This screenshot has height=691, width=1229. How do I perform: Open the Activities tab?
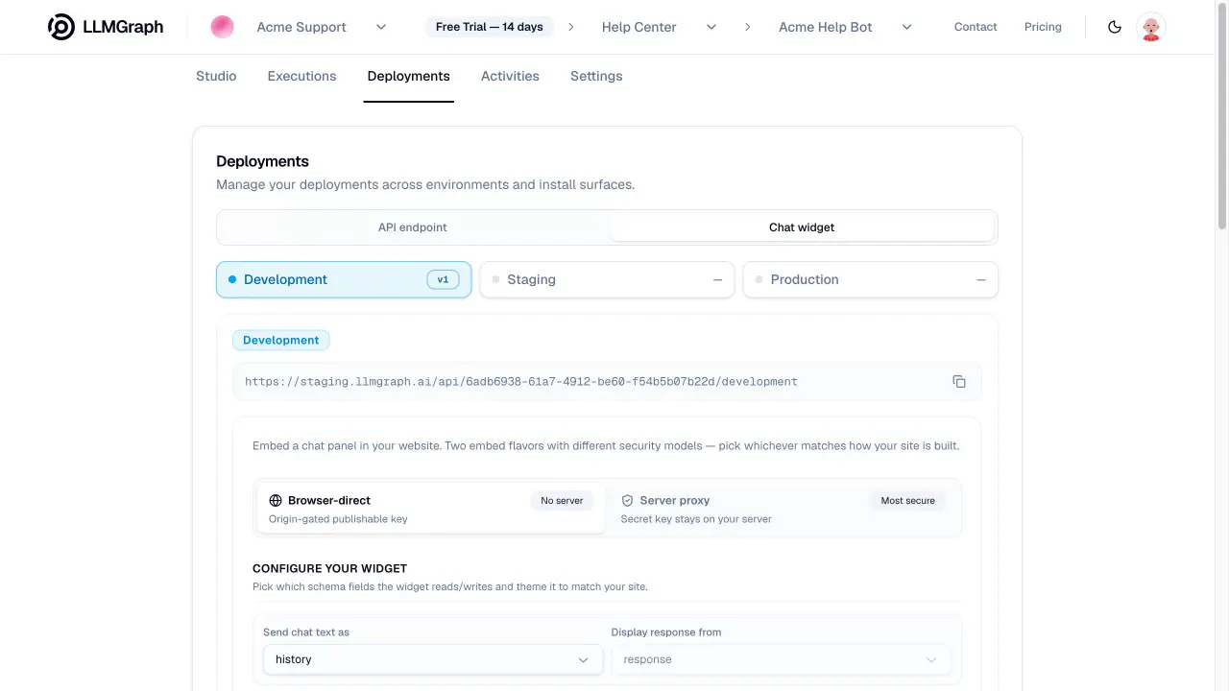[510, 76]
